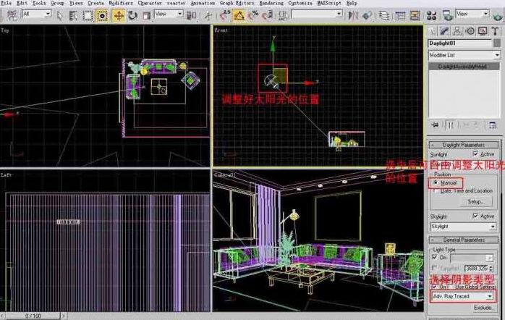The width and height of the screenshot is (505, 320).
Task: Open reference coordinate system View dropdown
Action: point(169,14)
